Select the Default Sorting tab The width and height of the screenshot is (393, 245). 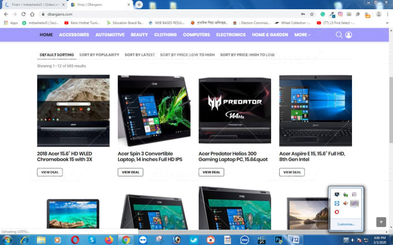coord(57,55)
